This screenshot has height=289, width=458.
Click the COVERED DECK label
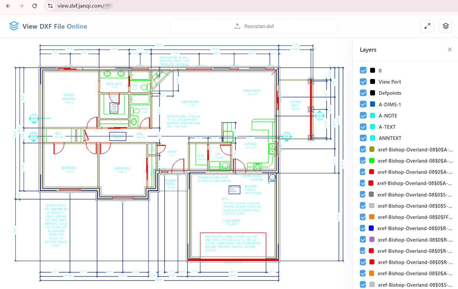tap(295, 104)
